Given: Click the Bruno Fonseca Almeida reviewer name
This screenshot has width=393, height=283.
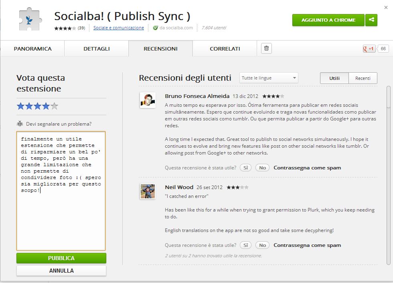Looking at the screenshot, I should pyautogui.click(x=197, y=96).
